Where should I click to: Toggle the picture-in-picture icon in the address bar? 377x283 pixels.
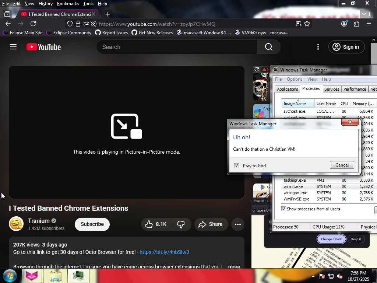[299, 24]
